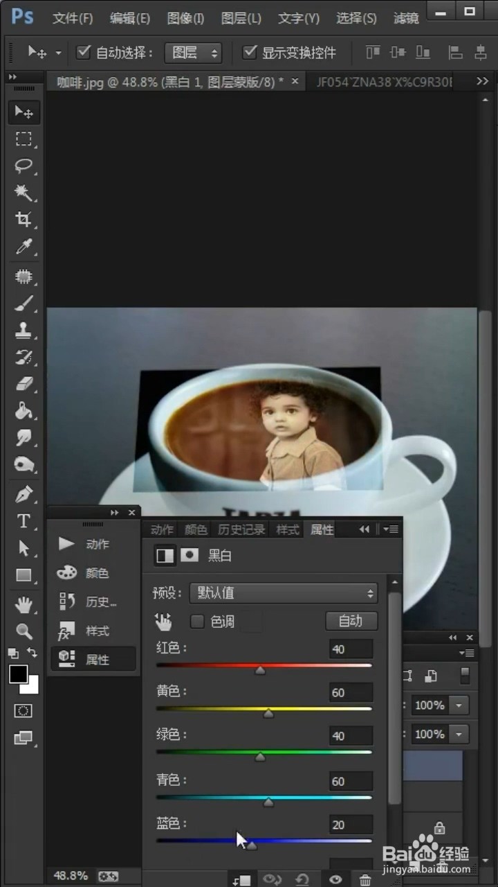Screen dimensions: 498x887
Task: Select the Eraser tool
Action: point(24,384)
